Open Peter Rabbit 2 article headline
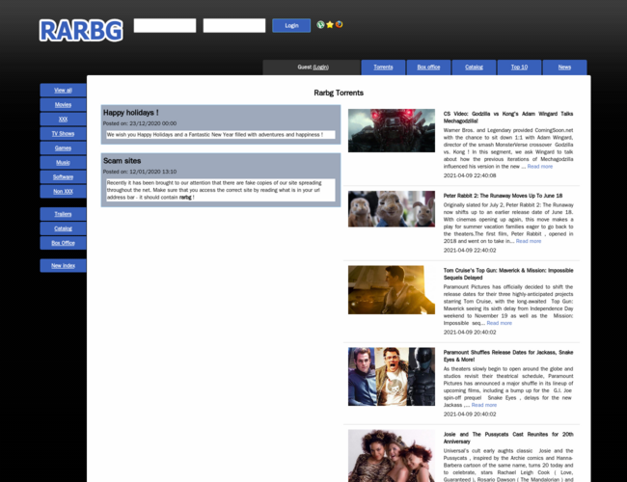 pos(503,196)
